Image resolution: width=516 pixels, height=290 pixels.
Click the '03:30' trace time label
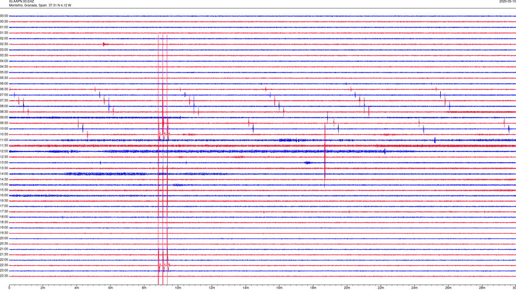coord(4,55)
